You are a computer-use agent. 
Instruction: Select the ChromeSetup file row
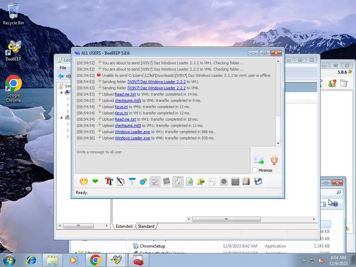(x=231, y=246)
